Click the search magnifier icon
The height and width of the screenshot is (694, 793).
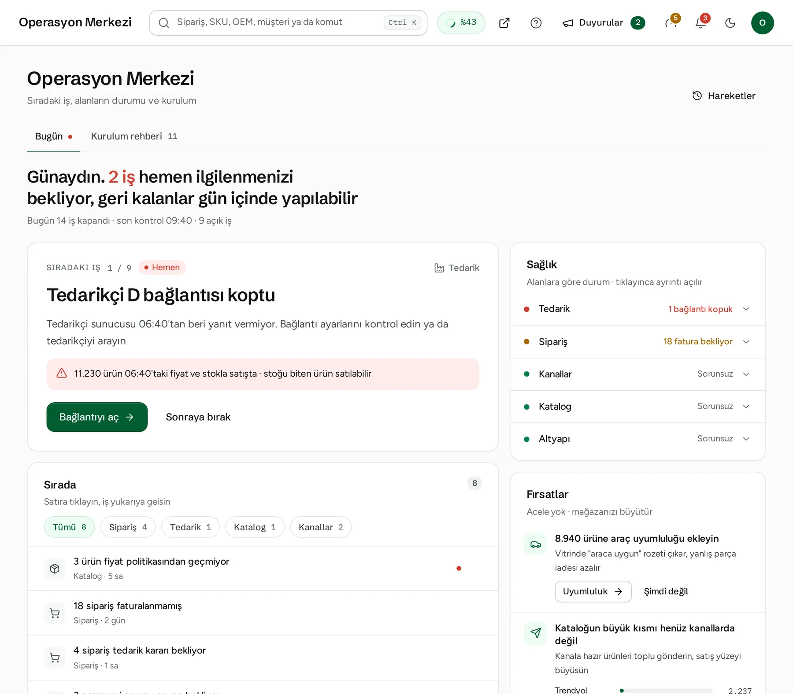(164, 23)
